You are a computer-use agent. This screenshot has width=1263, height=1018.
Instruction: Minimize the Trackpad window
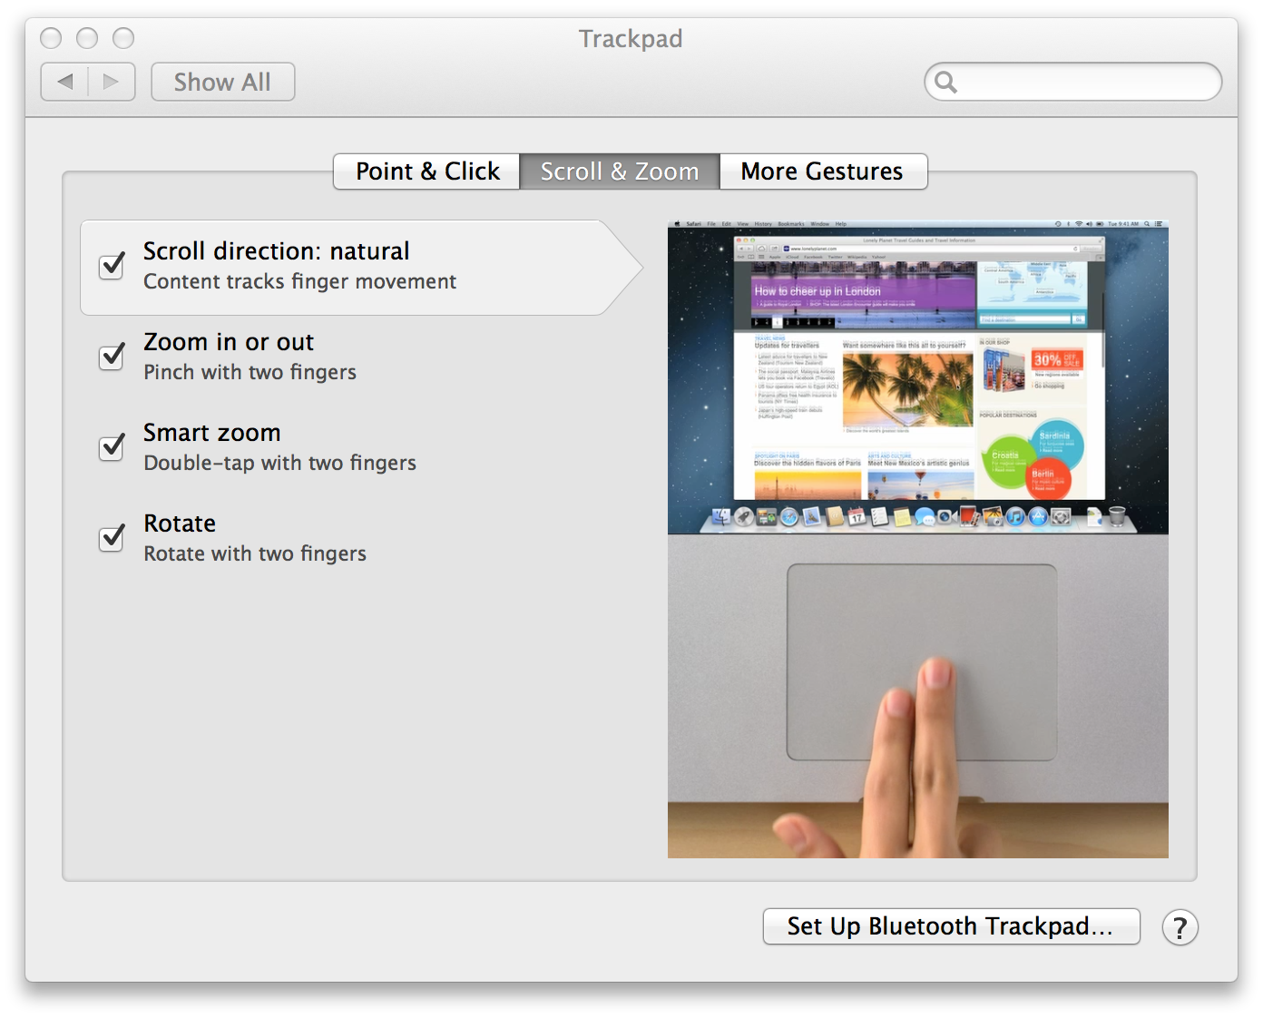tap(87, 38)
